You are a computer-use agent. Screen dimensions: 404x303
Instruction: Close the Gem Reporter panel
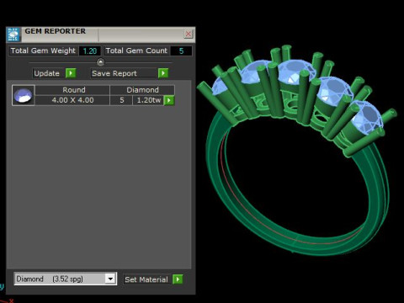[189, 35]
